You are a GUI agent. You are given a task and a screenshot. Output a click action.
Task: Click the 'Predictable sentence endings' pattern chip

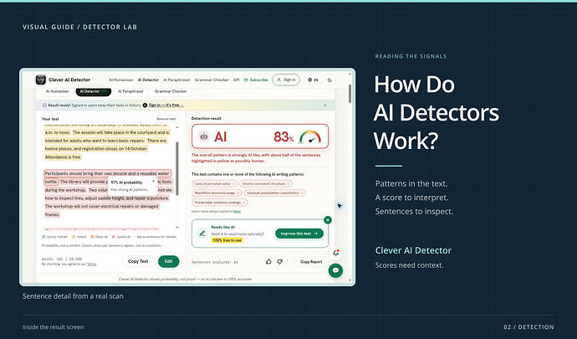click(220, 203)
